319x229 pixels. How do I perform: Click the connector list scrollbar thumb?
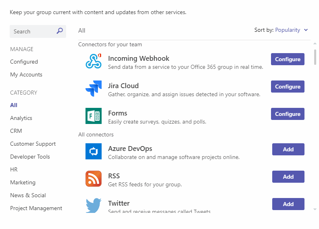(315, 57)
